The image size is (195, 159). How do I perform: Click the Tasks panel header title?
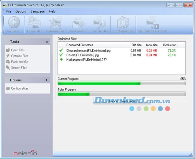click(x=15, y=42)
